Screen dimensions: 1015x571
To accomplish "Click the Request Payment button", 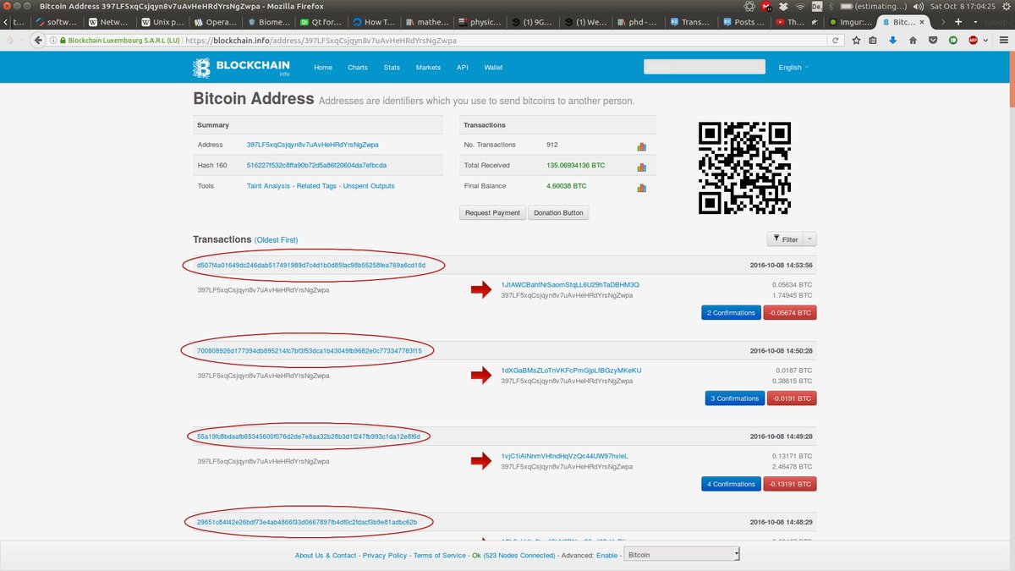I will point(492,212).
